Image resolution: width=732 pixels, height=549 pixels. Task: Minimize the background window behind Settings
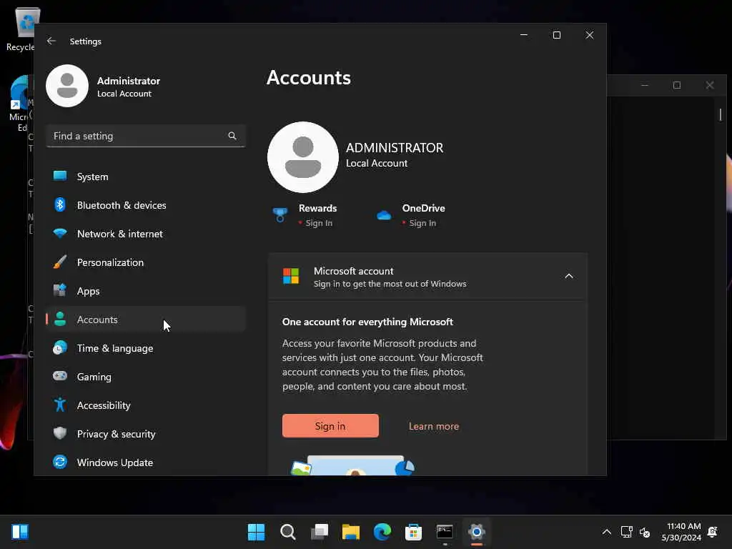point(645,85)
